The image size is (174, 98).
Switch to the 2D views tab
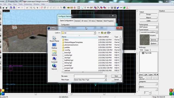[84, 21]
